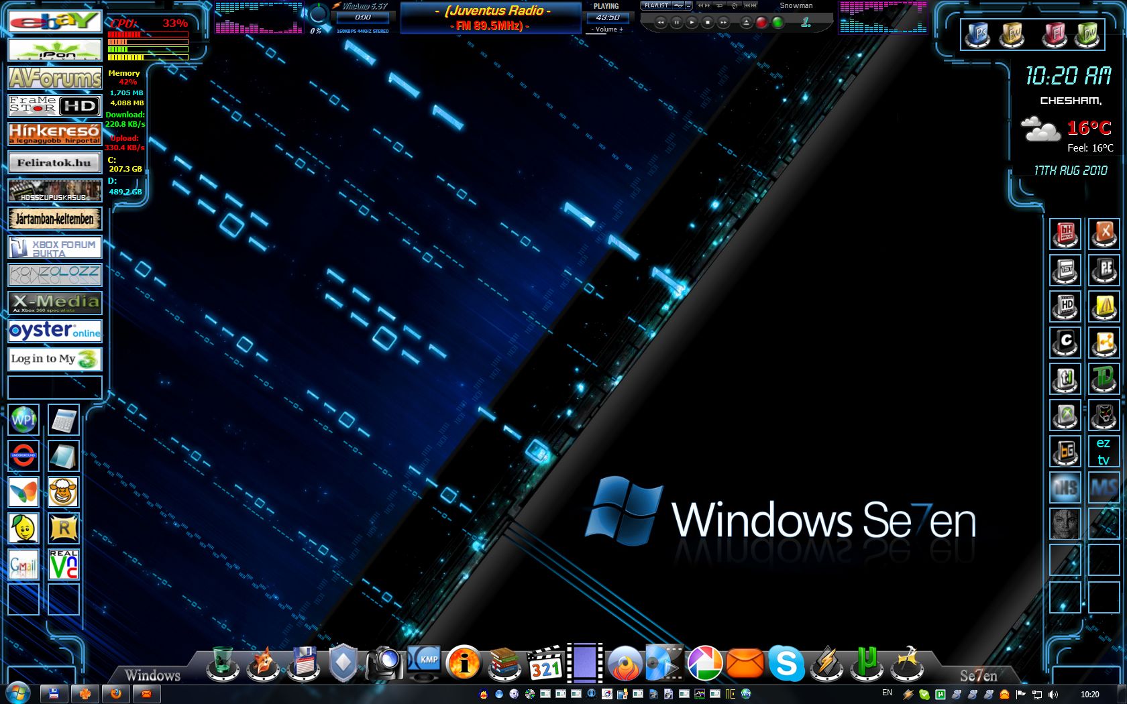The image size is (1127, 704).
Task: Launch Picasa from the dock
Action: (704, 664)
